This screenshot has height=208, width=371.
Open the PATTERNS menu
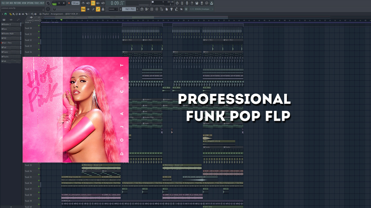coord(17,3)
